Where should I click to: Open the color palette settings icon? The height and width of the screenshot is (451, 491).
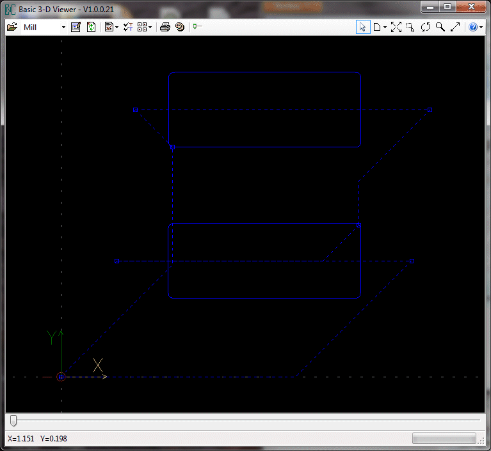[179, 28]
